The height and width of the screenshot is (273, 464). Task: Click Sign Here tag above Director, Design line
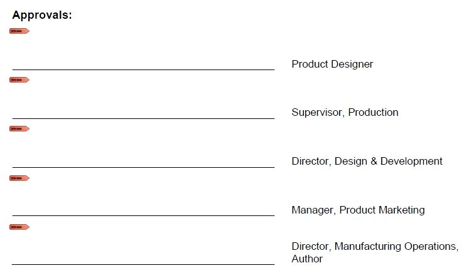(x=19, y=129)
